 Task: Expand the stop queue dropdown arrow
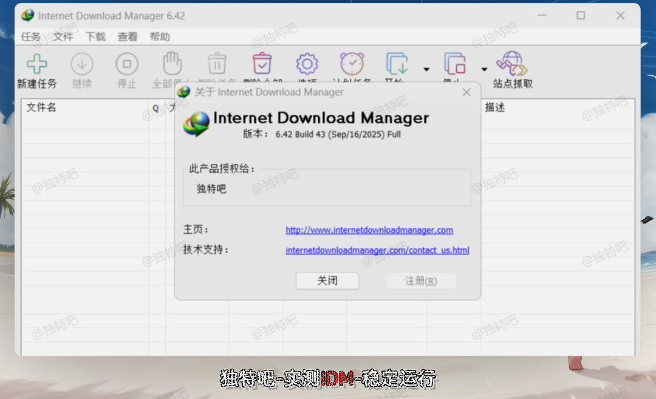click(x=484, y=69)
